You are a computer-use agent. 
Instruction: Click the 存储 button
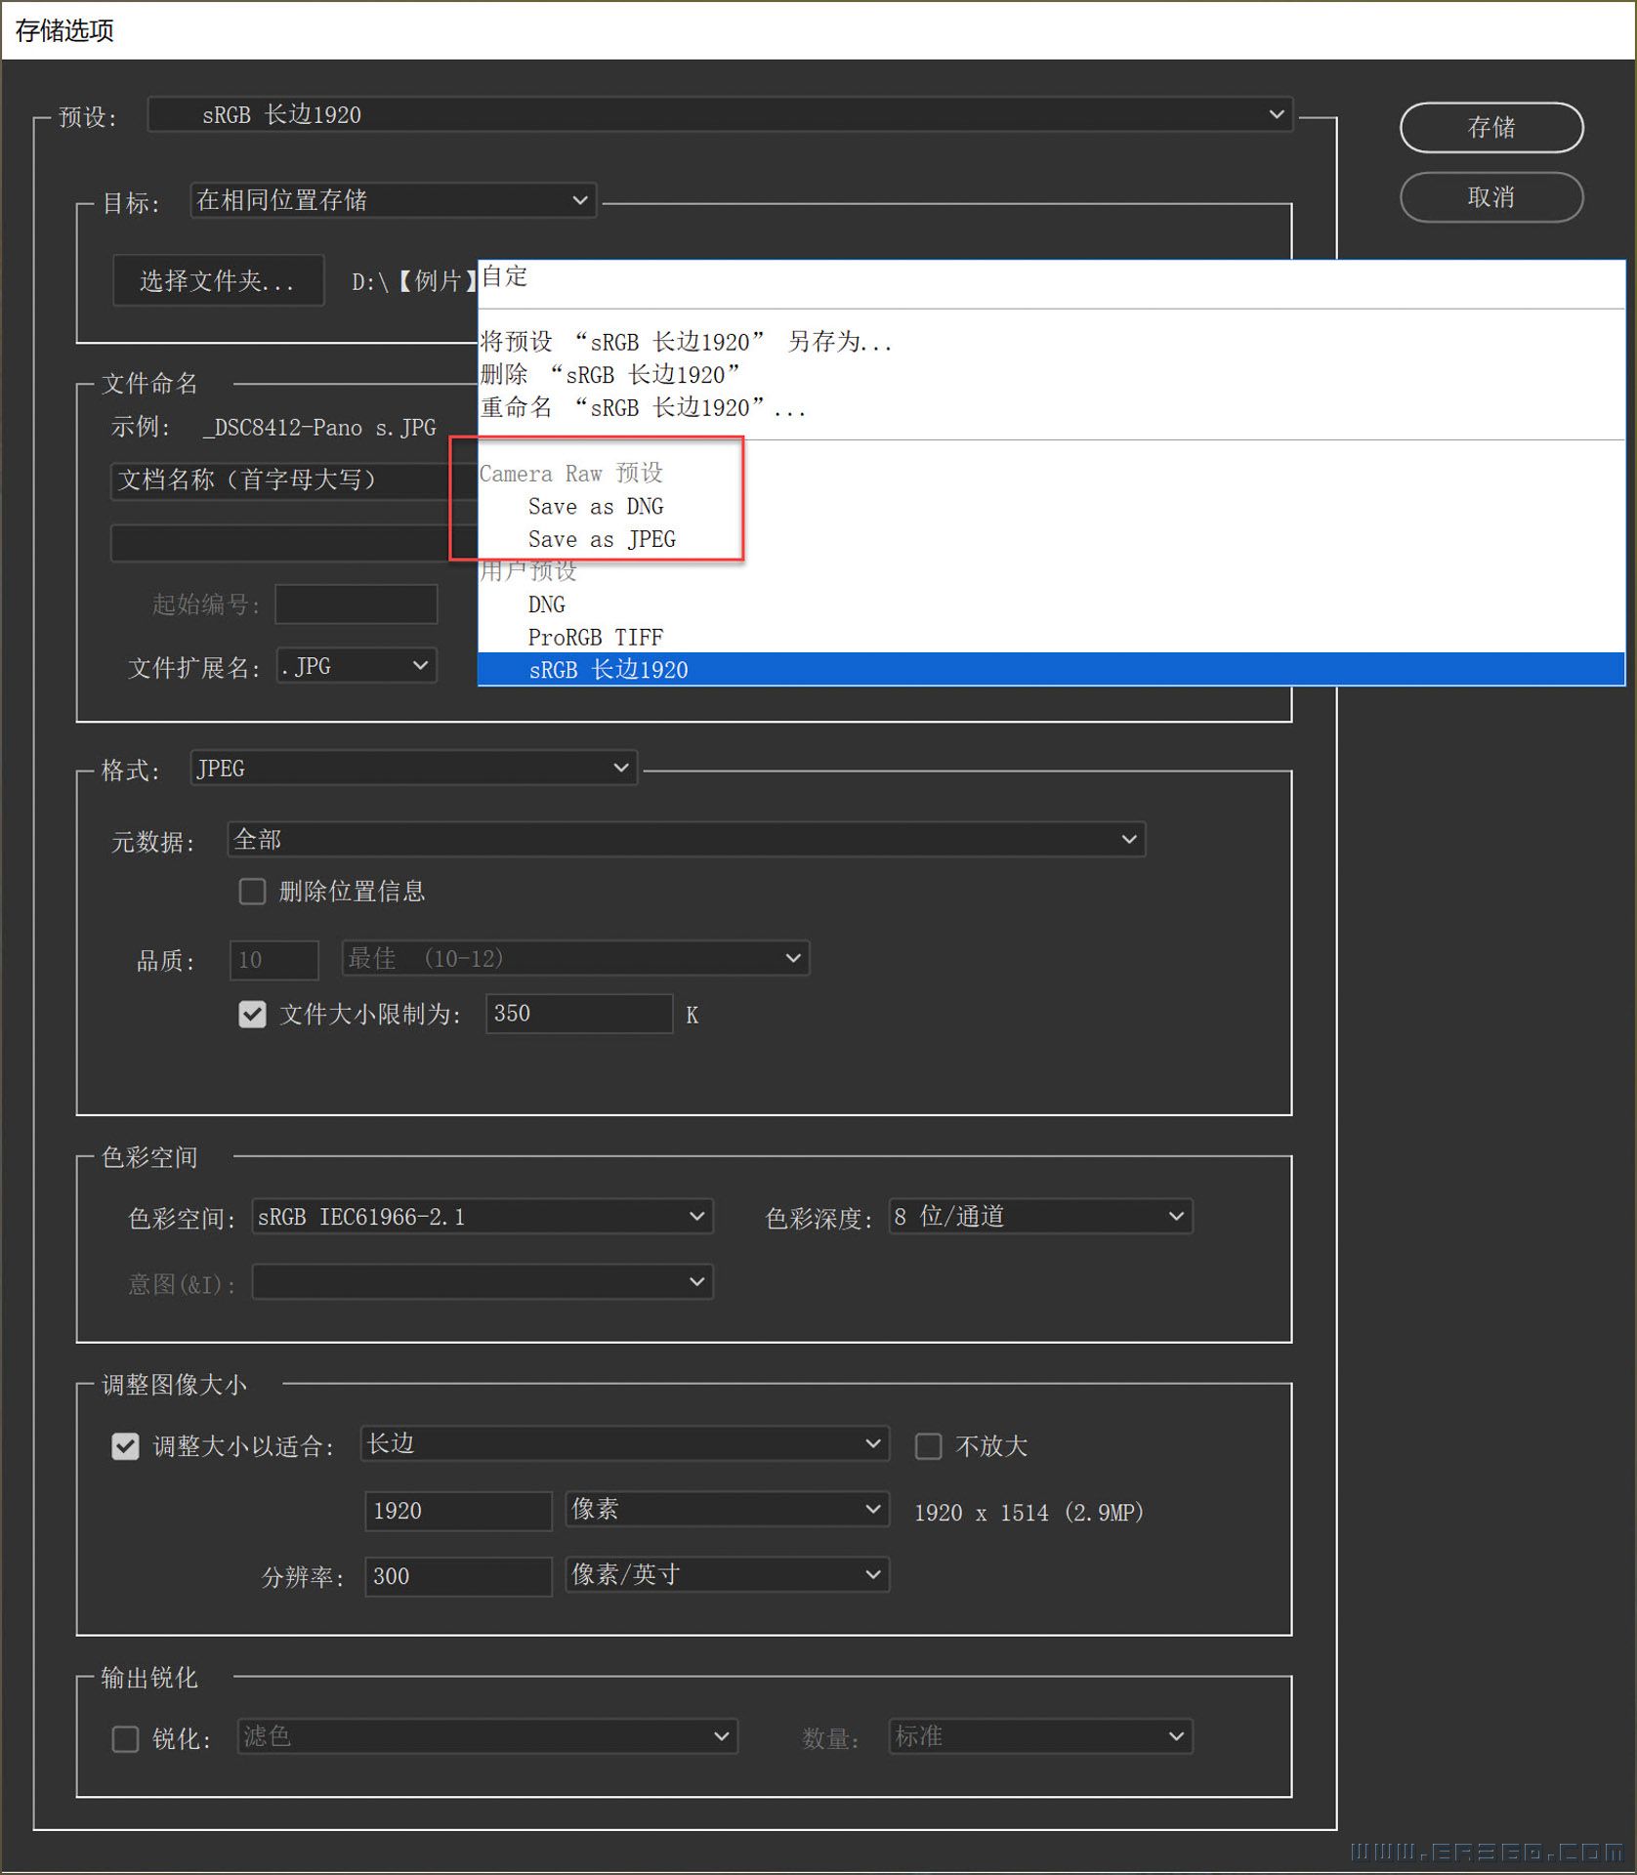pyautogui.click(x=1491, y=128)
